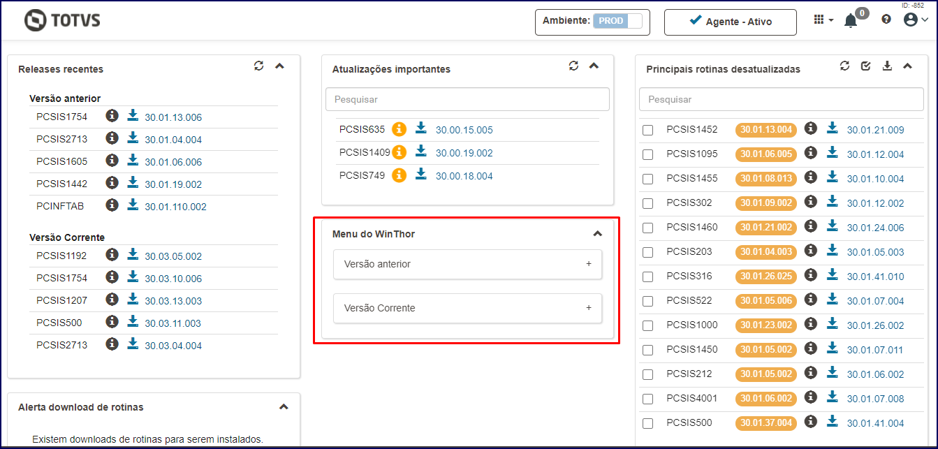The width and height of the screenshot is (938, 449).
Task: Click the orange 30.01.13.004 version badge
Action: tap(766, 129)
